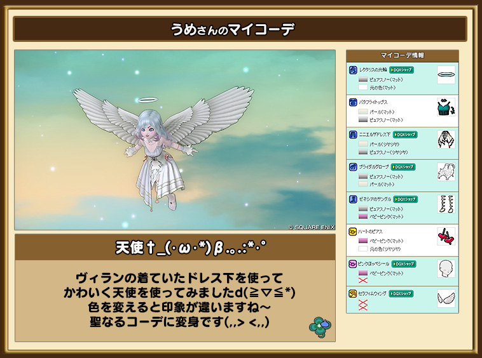The image size is (482, 358).
Task: Click the angel wings item thumbnail
Action: (446, 298)
